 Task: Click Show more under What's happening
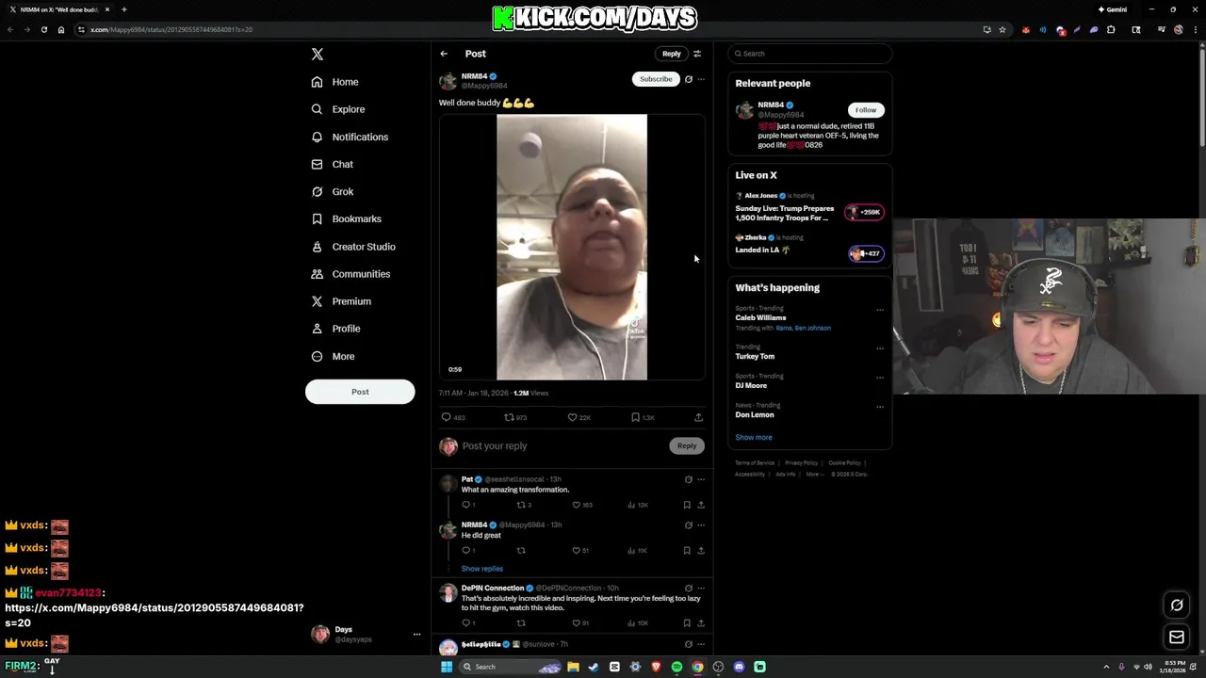pyautogui.click(x=754, y=437)
